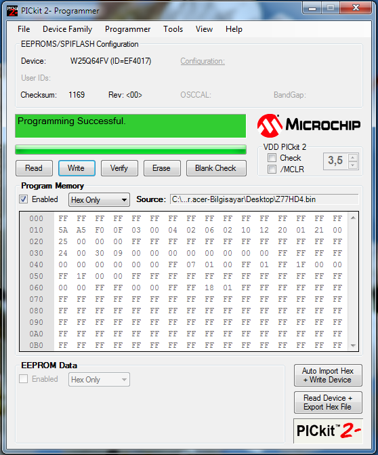Screen dimensions: 378x455
Task: Click the Checksum value 1169
Action: coord(77,95)
